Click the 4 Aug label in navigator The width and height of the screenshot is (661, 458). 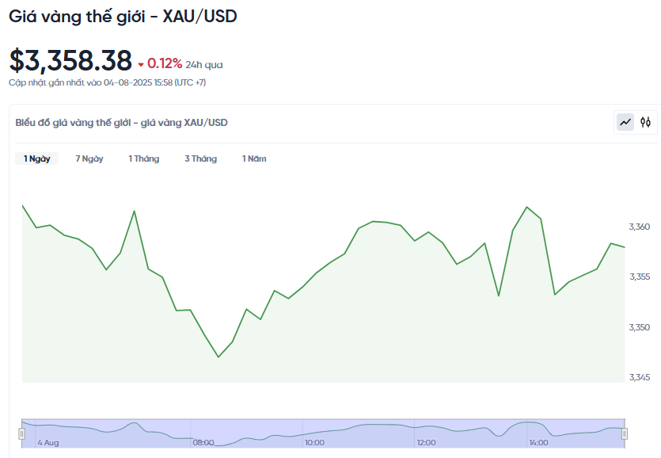click(x=48, y=443)
